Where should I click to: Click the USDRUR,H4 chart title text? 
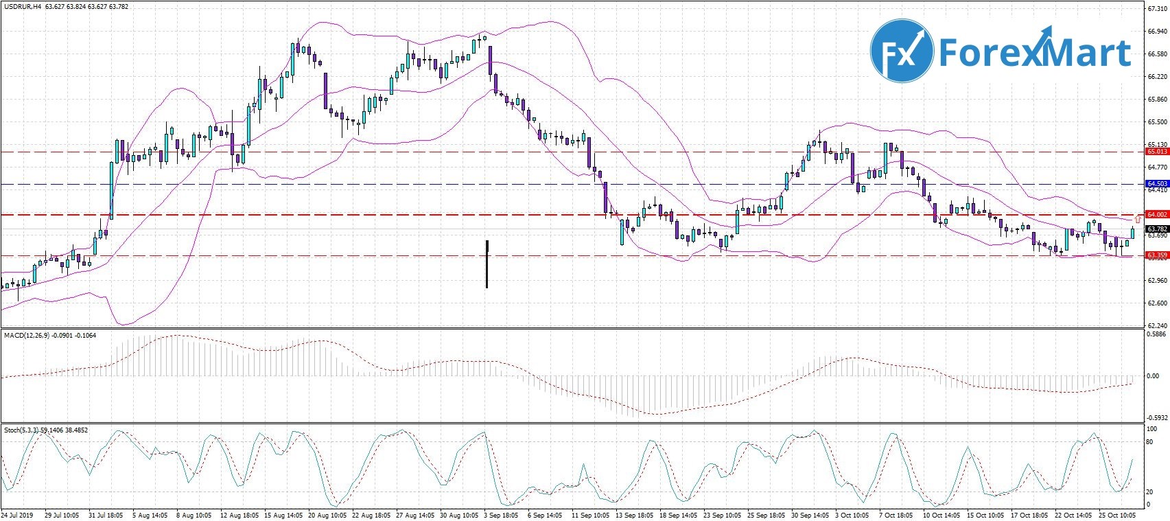pos(23,7)
